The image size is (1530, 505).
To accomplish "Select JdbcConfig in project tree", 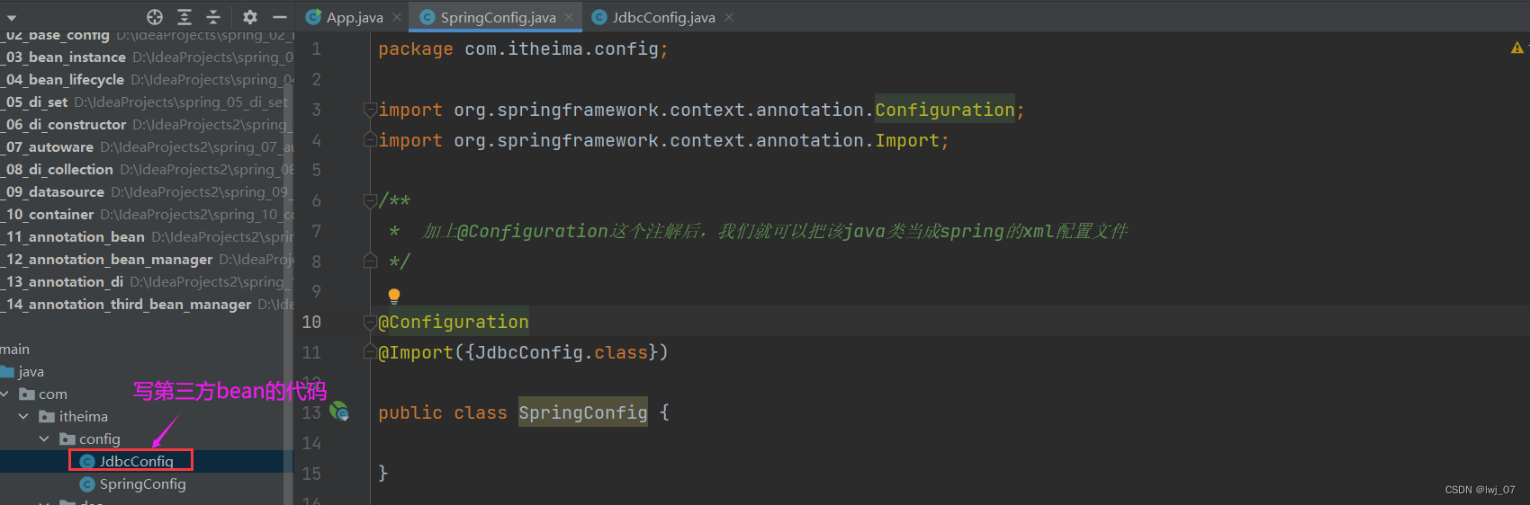I will pyautogui.click(x=136, y=461).
